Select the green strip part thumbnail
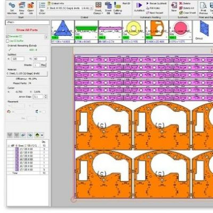 [86, 28]
